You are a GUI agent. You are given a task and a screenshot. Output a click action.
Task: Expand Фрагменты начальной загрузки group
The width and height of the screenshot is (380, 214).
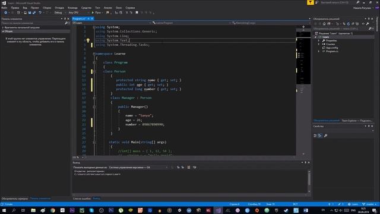3,28
